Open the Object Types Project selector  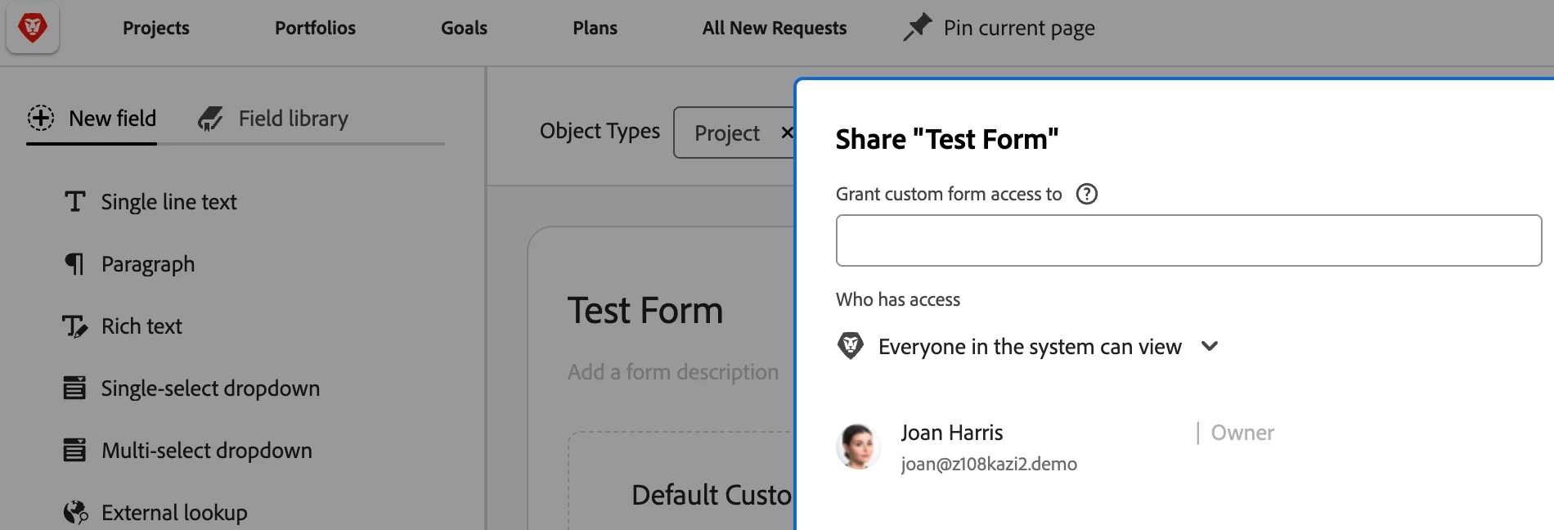pyautogui.click(x=727, y=132)
